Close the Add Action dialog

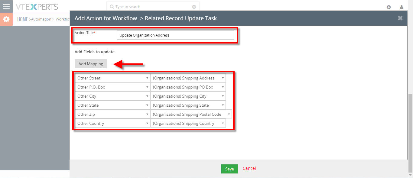click(x=400, y=18)
